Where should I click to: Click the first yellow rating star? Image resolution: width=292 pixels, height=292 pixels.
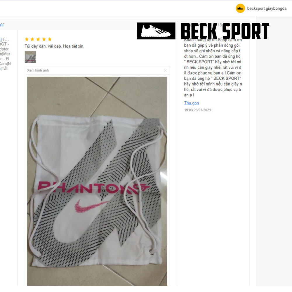point(27,39)
